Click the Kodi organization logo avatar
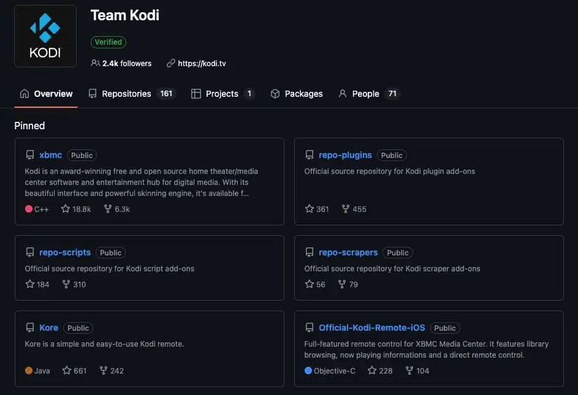The height and width of the screenshot is (395, 578). click(x=45, y=36)
